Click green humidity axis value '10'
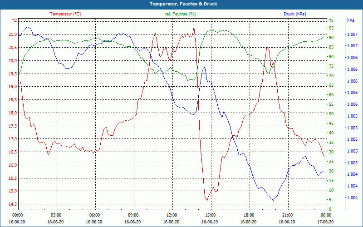 coord(331,190)
